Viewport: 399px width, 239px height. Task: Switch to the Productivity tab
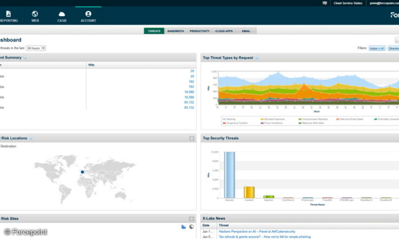point(199,31)
